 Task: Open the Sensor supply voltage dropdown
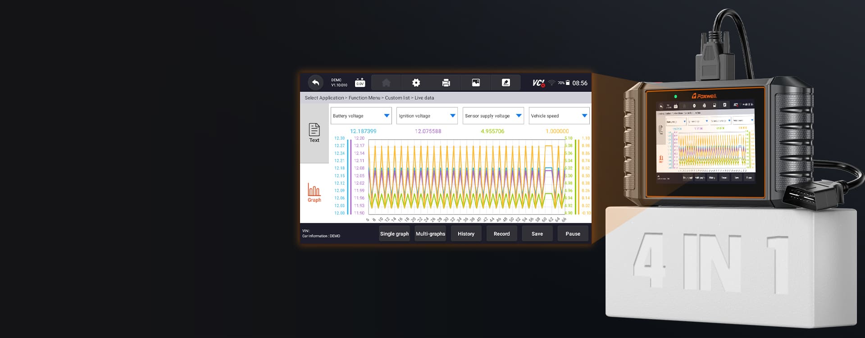[x=493, y=116]
